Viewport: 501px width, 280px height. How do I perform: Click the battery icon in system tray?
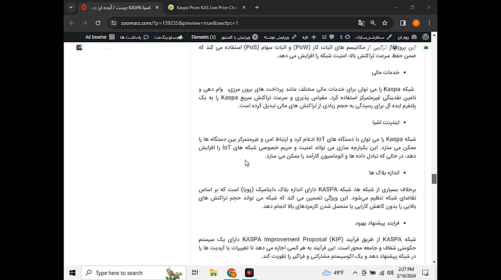click(373, 273)
